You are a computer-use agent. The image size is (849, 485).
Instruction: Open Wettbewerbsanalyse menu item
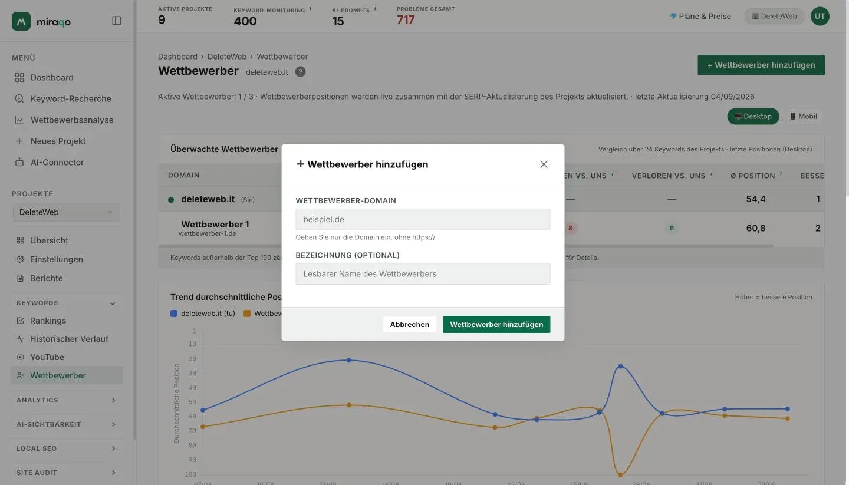click(72, 120)
